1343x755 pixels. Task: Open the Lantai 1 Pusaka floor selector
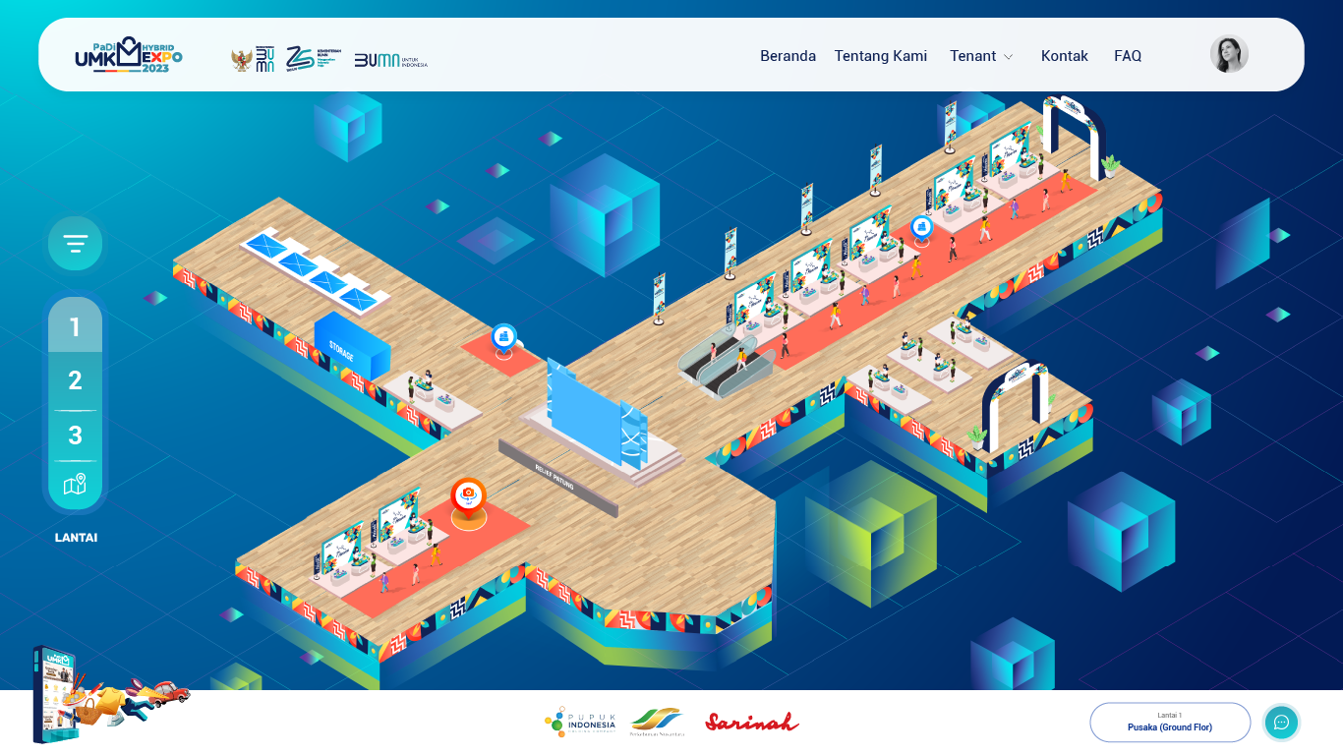point(1169,723)
